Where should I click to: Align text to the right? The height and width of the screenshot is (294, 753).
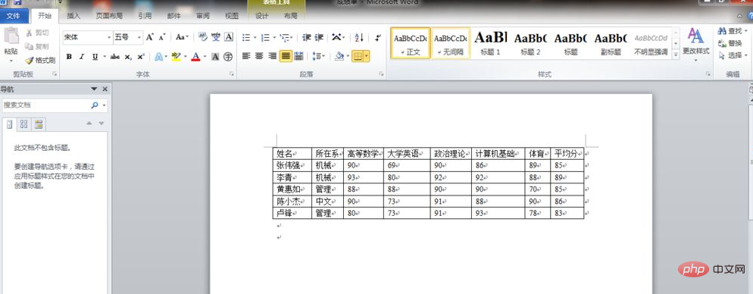point(272,56)
